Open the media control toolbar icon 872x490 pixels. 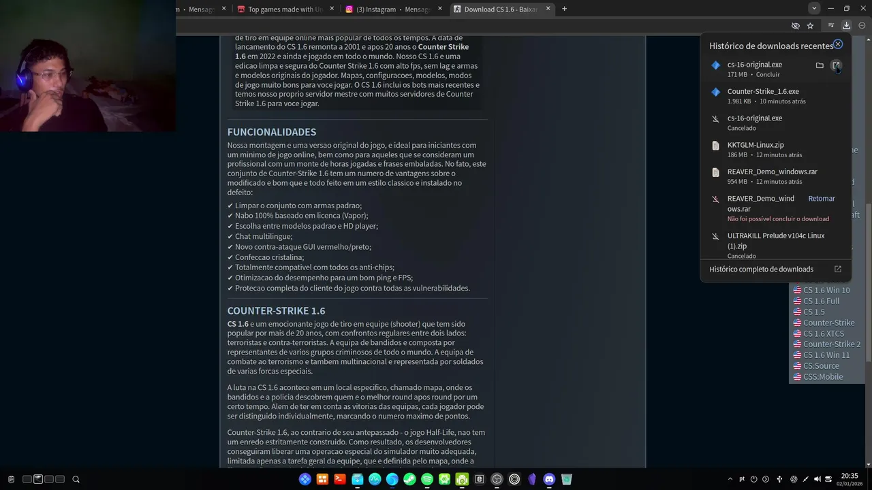(x=830, y=25)
